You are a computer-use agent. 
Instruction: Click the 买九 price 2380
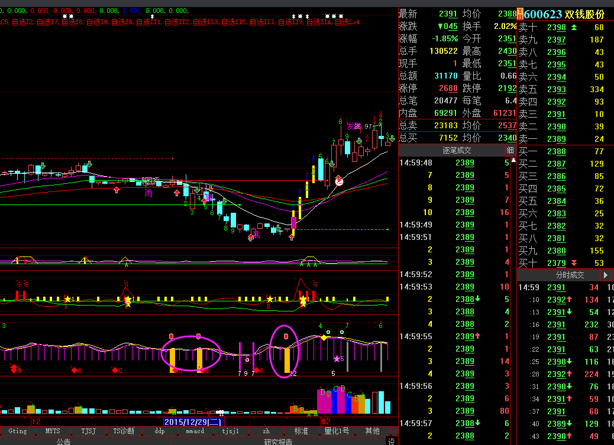tap(557, 251)
